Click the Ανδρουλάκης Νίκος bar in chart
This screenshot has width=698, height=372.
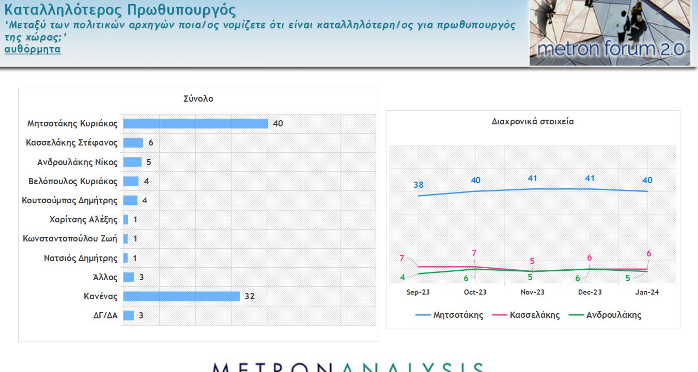(132, 162)
